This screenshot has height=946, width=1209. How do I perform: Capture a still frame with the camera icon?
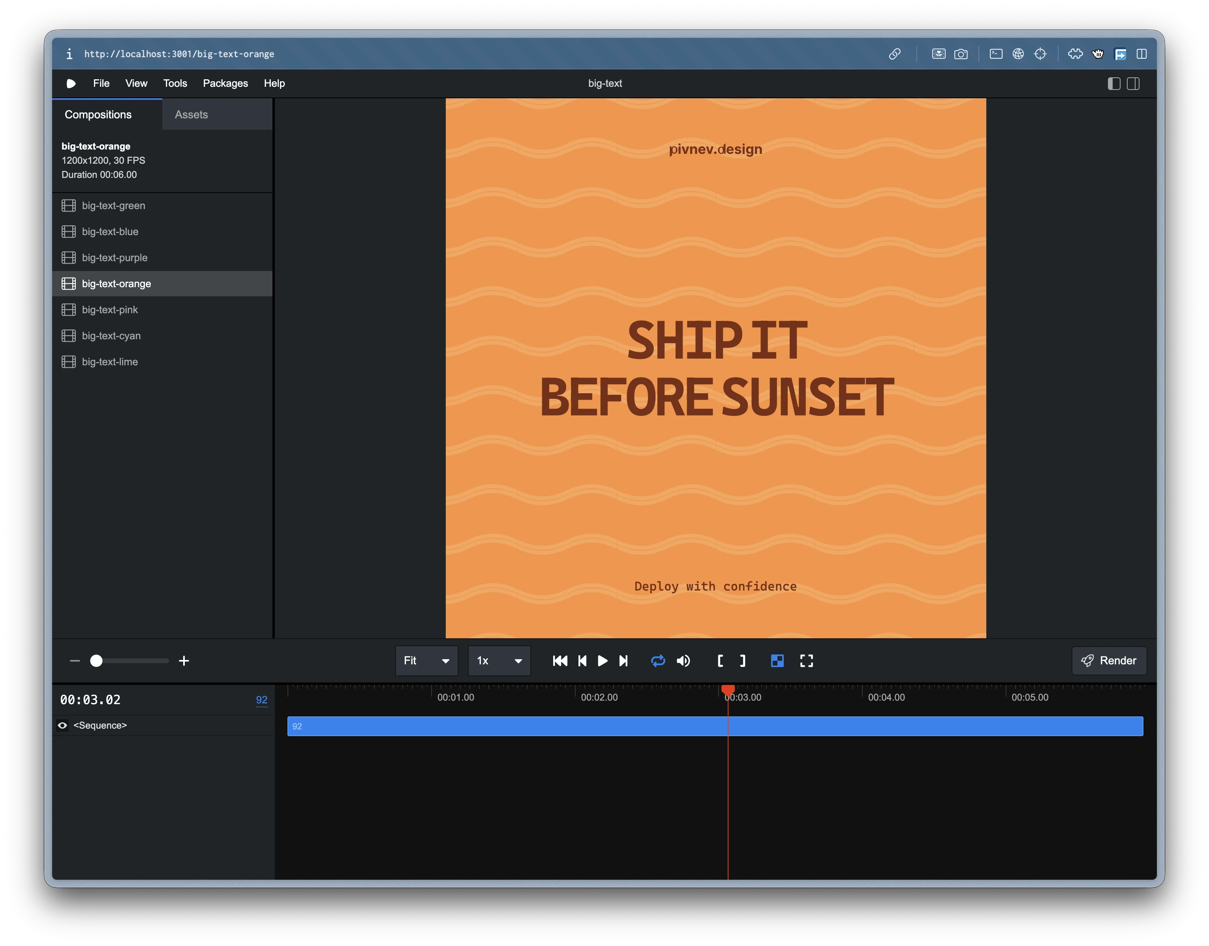pos(962,54)
